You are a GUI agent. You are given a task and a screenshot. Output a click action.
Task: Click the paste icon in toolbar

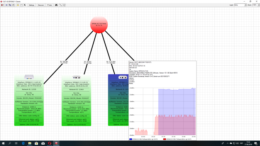pyautogui.click(x=14, y=5)
